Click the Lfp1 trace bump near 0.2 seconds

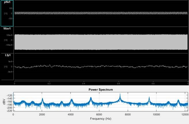50,65
